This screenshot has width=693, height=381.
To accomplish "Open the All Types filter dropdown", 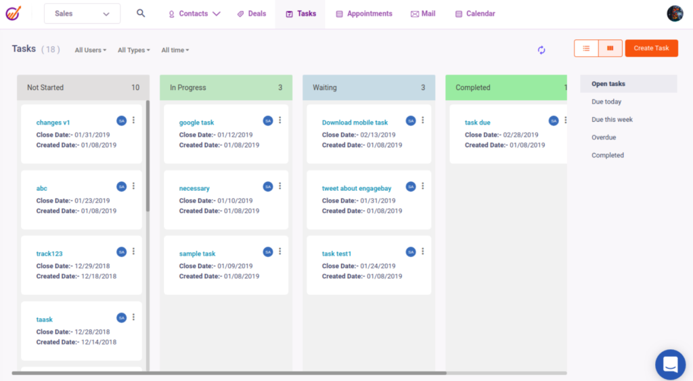I will click(133, 50).
